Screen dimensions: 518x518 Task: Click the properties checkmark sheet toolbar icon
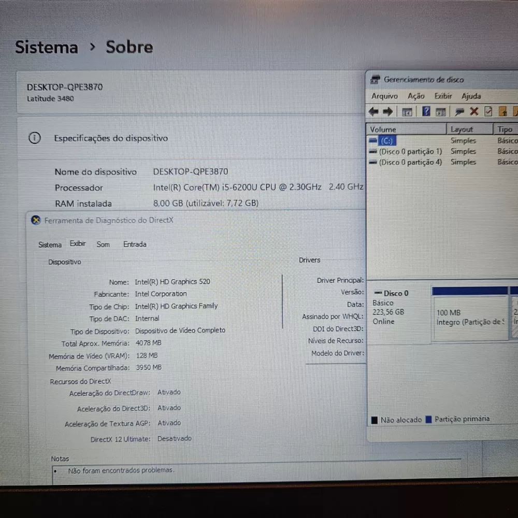coord(488,111)
